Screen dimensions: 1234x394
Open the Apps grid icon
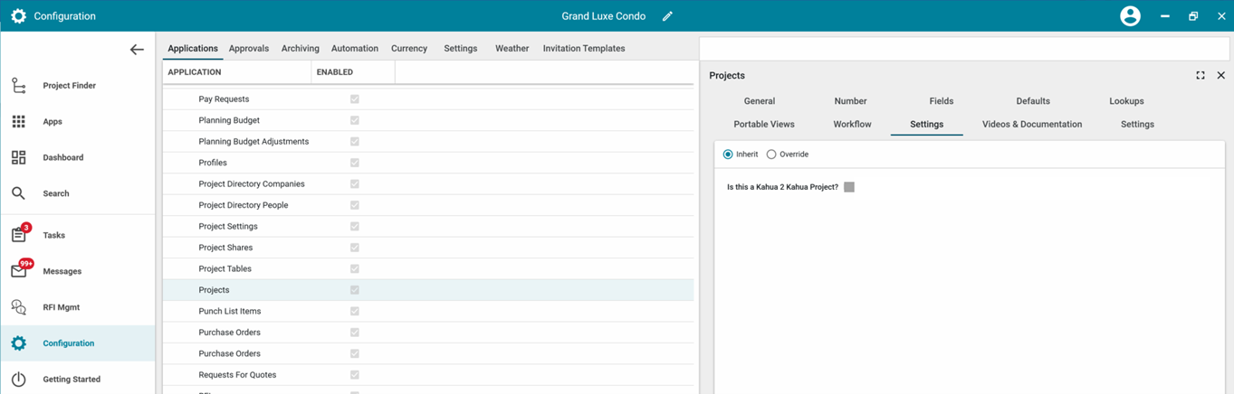click(19, 121)
